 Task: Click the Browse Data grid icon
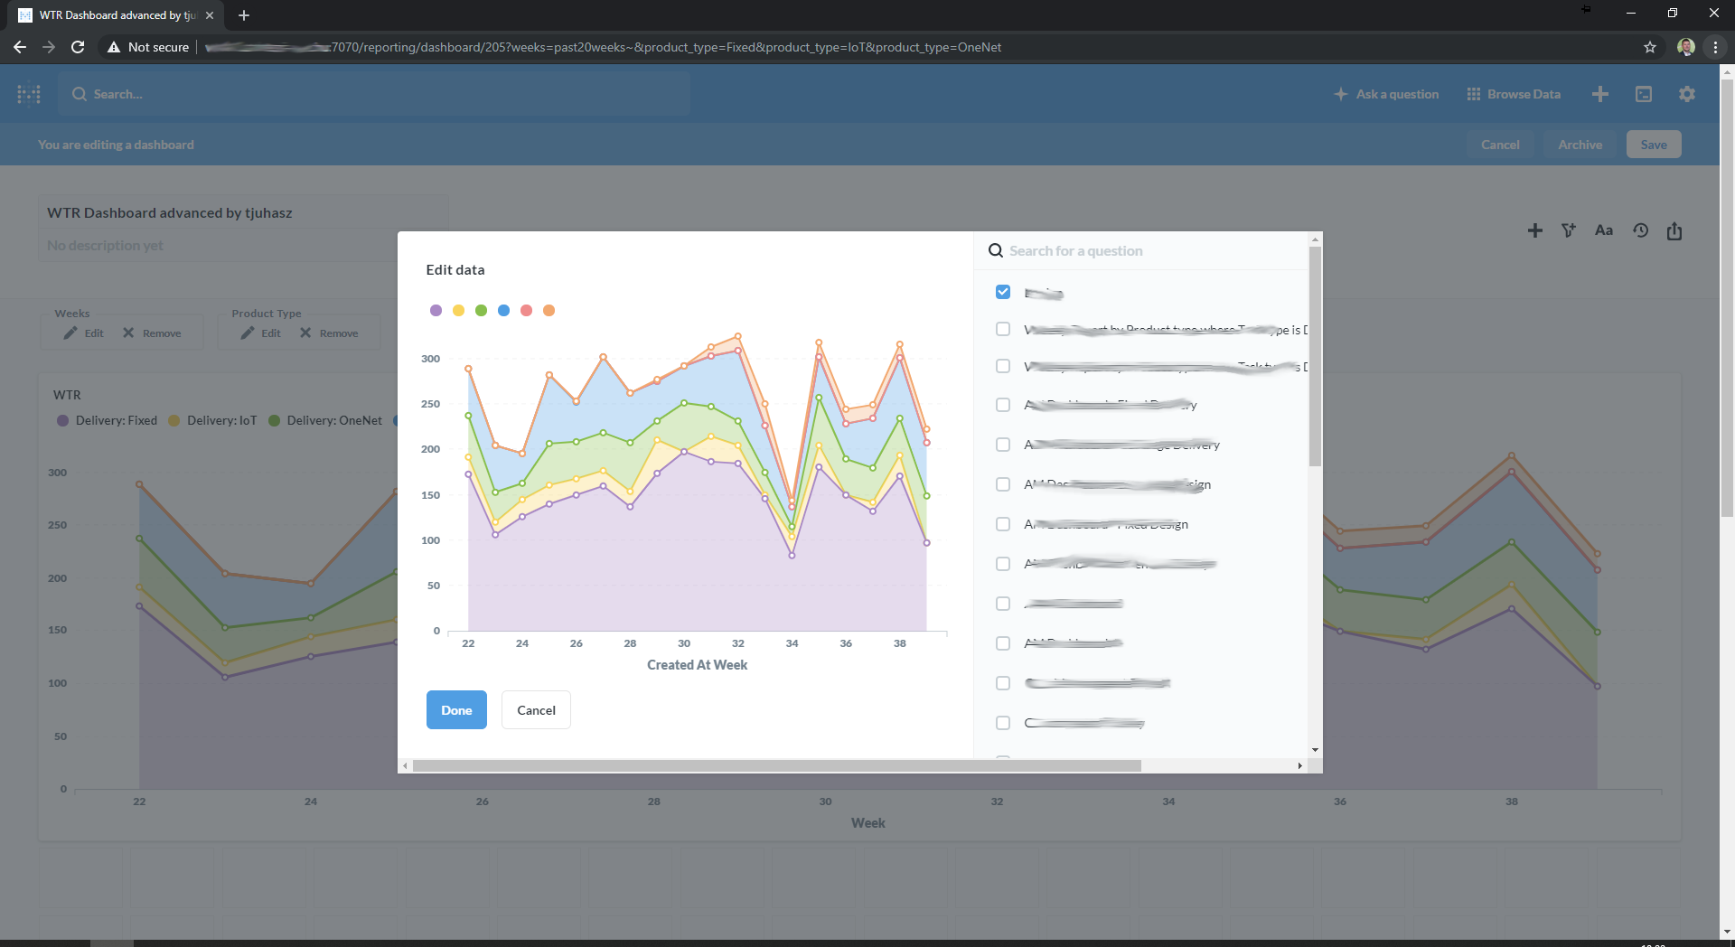pyautogui.click(x=1473, y=94)
